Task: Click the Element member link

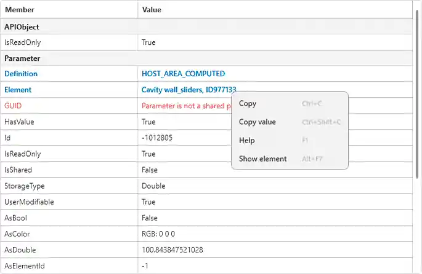Action: tap(18, 90)
